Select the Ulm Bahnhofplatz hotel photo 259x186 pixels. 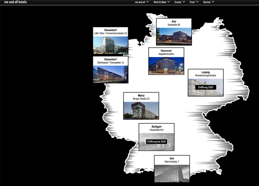coord(172,174)
